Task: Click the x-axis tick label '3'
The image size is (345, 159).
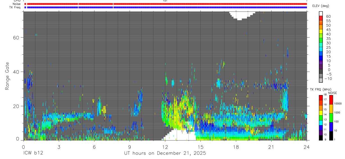Action: point(59,147)
